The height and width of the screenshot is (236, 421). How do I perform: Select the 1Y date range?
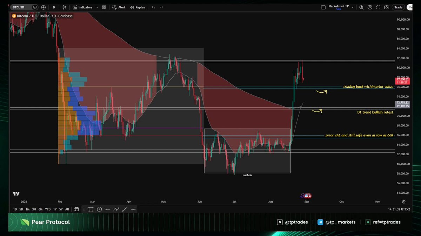[x=55, y=209]
